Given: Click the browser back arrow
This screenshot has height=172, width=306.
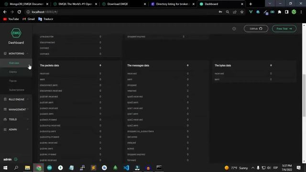Looking at the screenshot, I should [x=5, y=12].
